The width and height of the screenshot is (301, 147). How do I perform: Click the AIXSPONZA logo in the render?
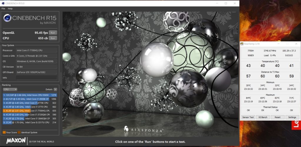click(x=143, y=129)
